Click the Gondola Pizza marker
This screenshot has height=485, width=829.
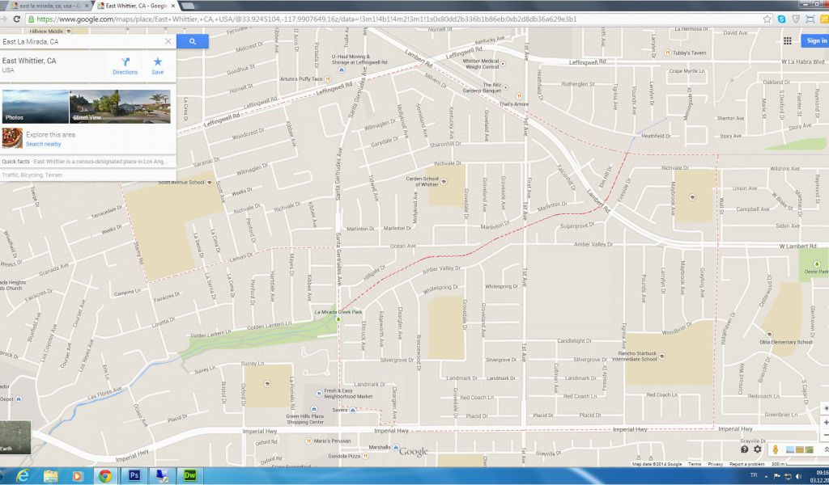pyautogui.click(x=365, y=456)
